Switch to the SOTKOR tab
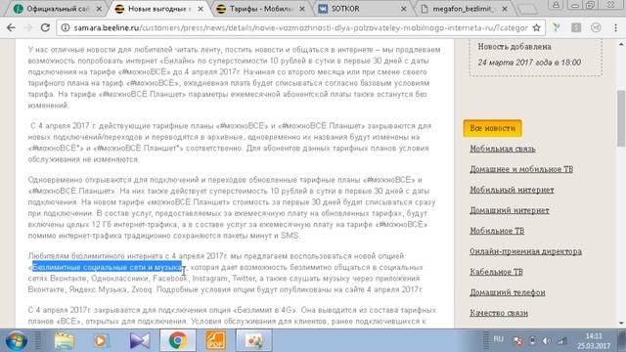This screenshot has height=352, width=626. tap(361, 9)
